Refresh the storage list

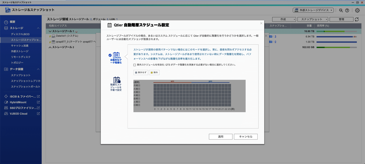[x=357, y=19]
